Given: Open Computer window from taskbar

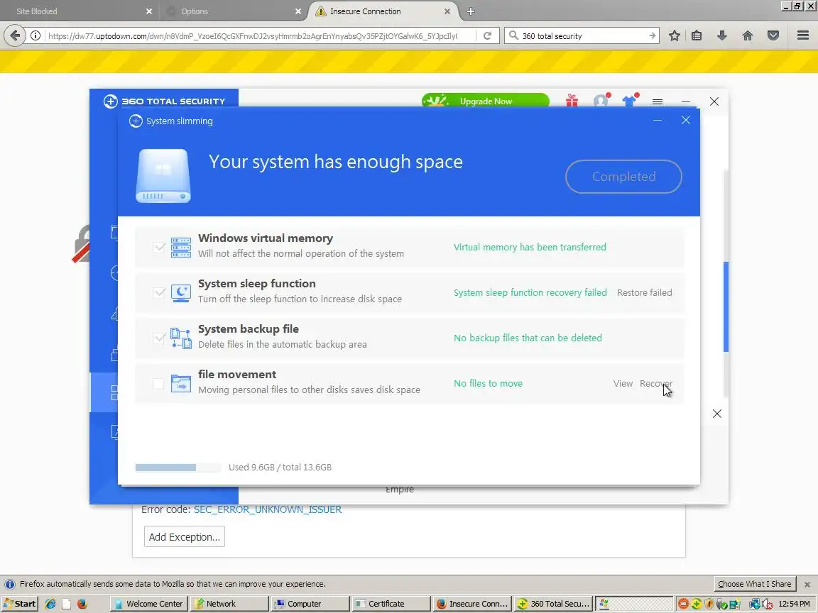Looking at the screenshot, I should [x=310, y=604].
